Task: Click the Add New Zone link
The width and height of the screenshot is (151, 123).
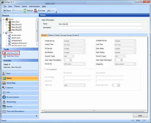Action: (13, 56)
